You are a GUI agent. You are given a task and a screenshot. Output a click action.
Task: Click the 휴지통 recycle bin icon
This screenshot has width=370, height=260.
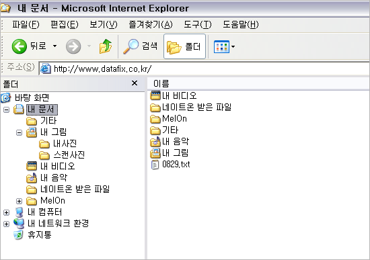click(18, 234)
